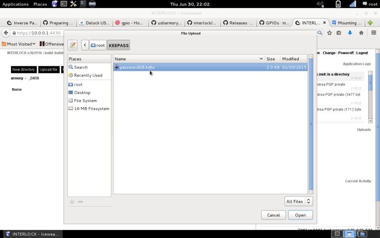Screen dimensions: 380x238
Task: Click the Offensive bookmark toolbar item
Action: pos(52,44)
